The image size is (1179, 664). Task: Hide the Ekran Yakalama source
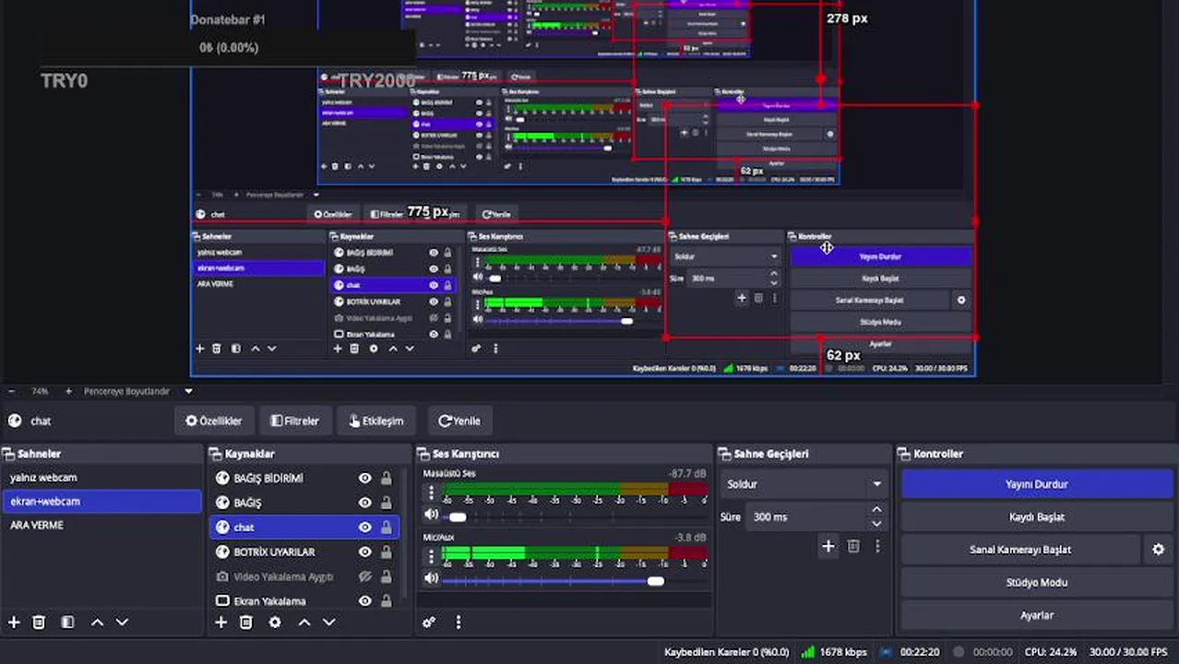tap(365, 600)
